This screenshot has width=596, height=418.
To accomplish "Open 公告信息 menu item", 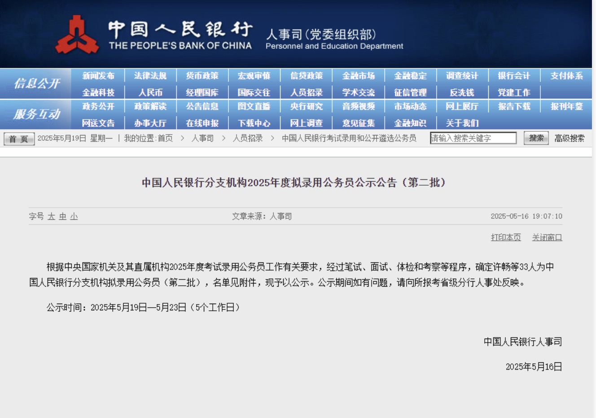I will pyautogui.click(x=202, y=106).
